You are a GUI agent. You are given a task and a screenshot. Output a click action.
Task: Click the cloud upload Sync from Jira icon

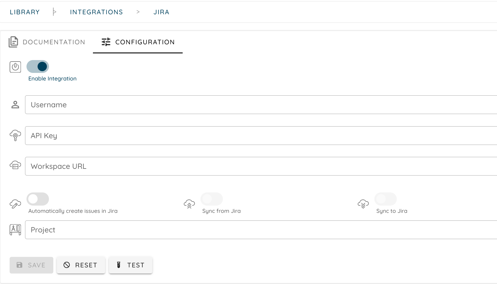point(189,204)
